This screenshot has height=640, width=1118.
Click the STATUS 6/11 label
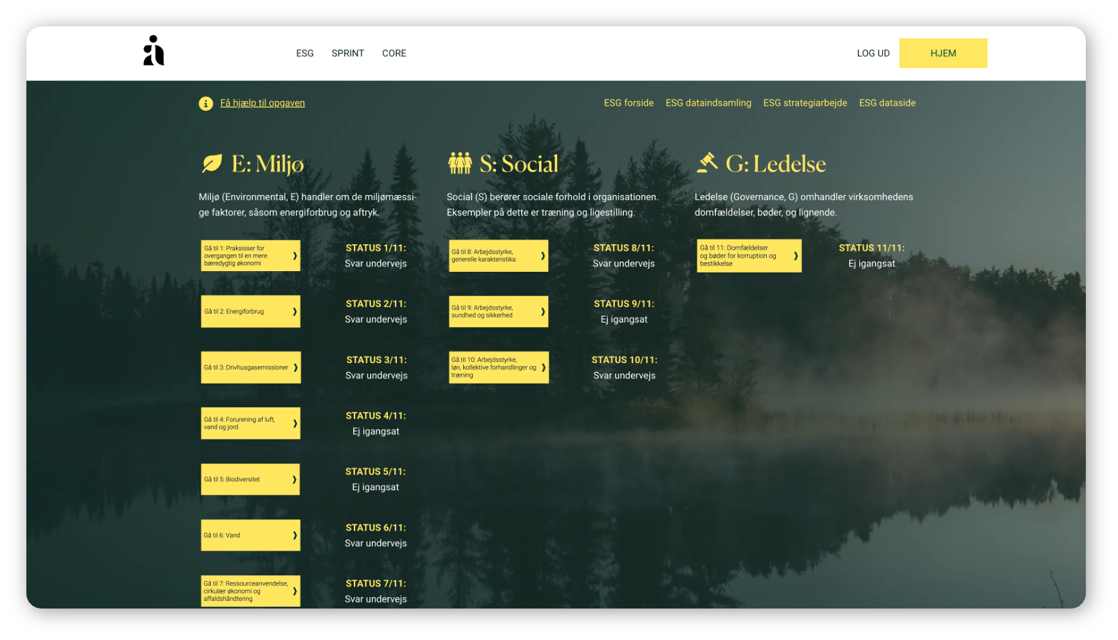tap(376, 528)
